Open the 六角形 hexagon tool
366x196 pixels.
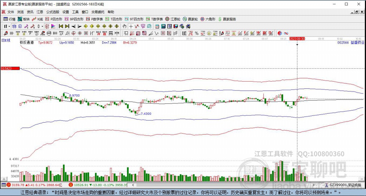208,19
